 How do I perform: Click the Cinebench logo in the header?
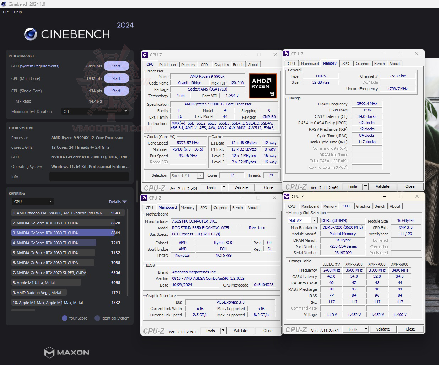click(66, 34)
